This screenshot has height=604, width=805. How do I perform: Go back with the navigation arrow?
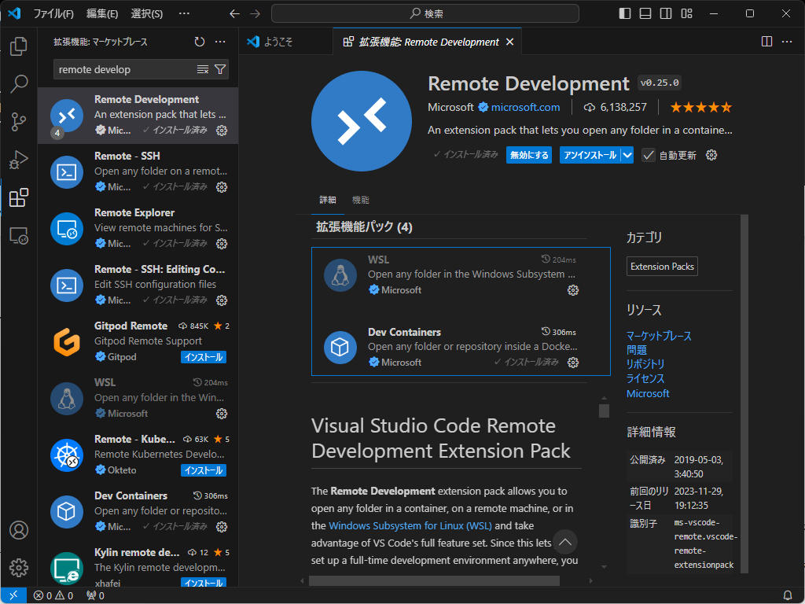click(x=234, y=13)
